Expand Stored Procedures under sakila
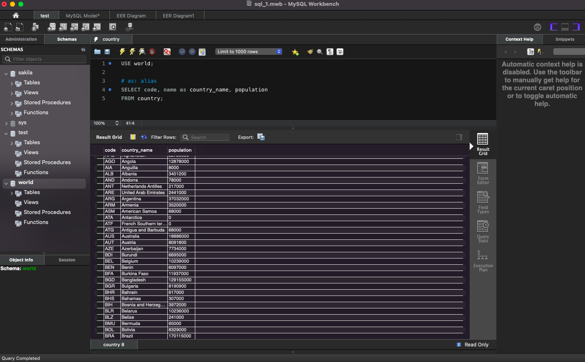This screenshot has height=362, width=585. (x=12, y=103)
